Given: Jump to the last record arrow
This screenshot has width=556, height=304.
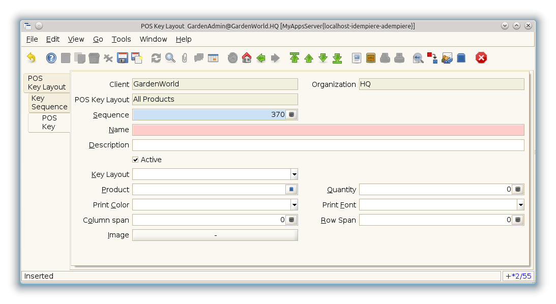Looking at the screenshot, I should (337, 58).
